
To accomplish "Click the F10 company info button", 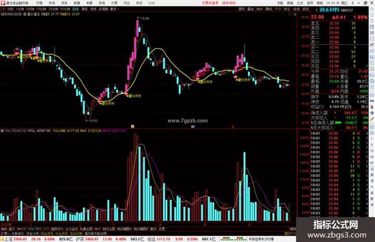I will coord(278,9).
